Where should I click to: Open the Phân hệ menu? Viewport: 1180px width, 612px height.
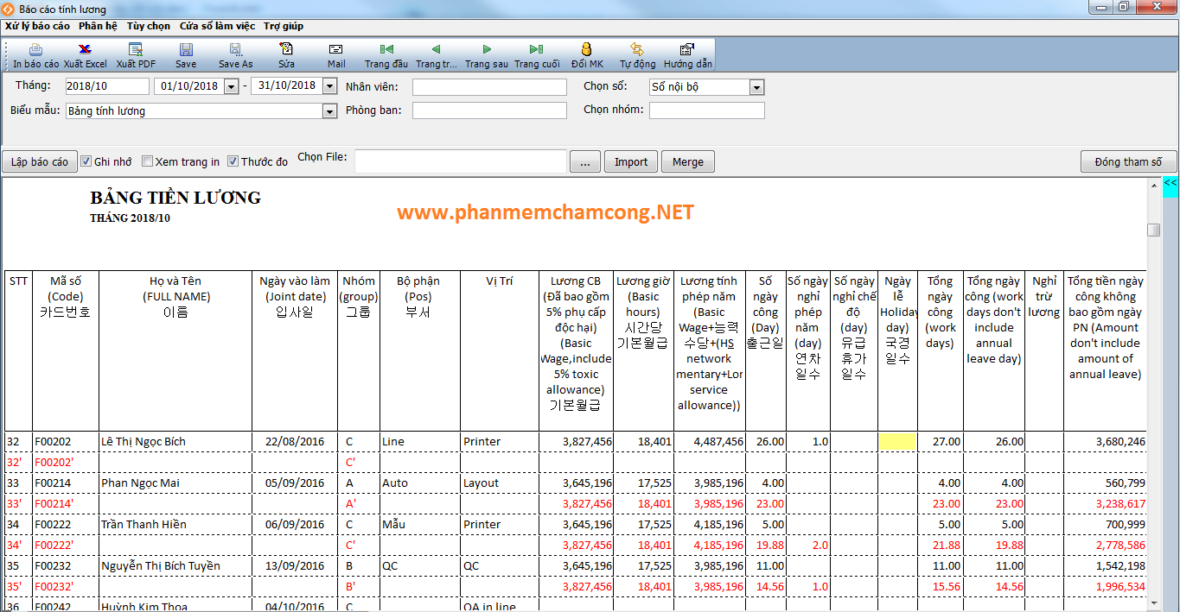point(98,26)
